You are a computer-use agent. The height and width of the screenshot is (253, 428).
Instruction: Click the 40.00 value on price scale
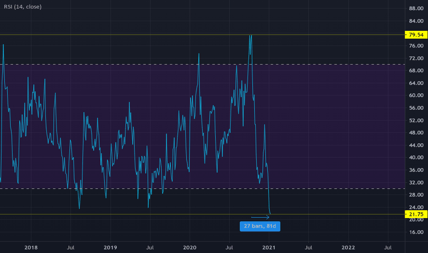click(416, 157)
